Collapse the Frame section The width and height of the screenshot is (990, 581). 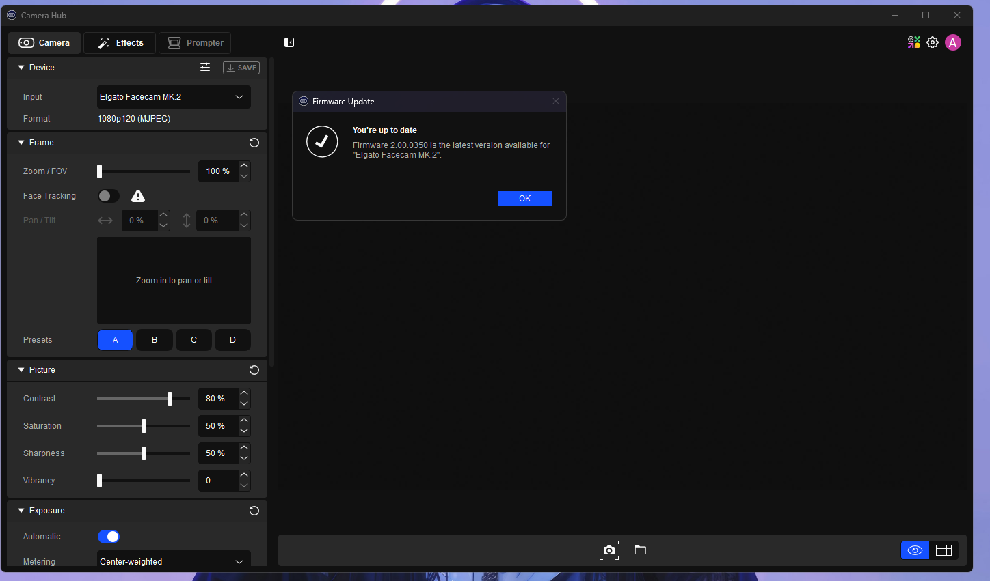click(21, 143)
